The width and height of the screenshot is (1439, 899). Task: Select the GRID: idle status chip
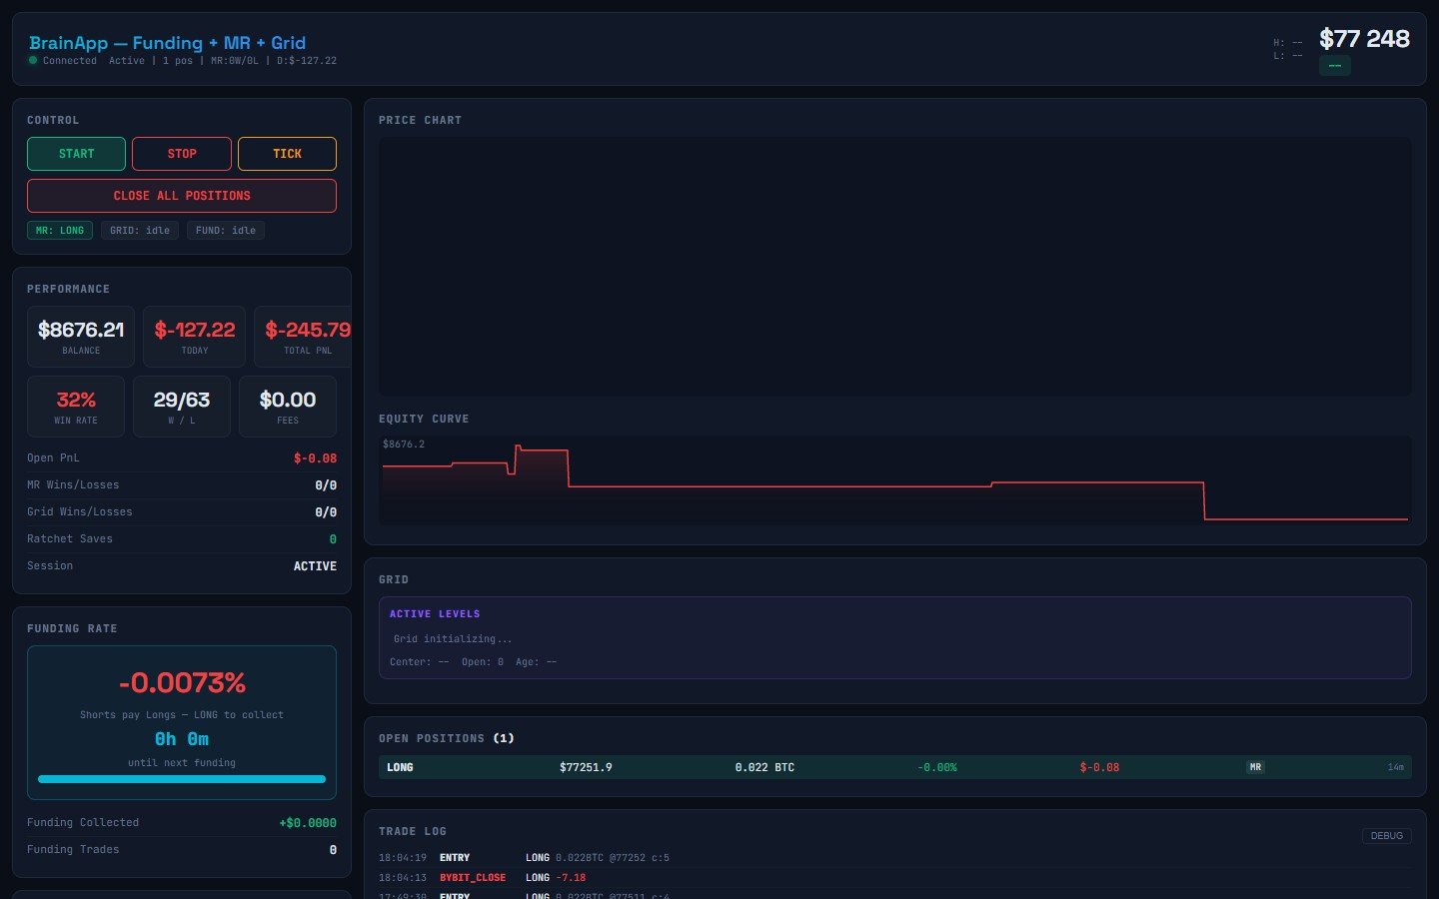click(140, 231)
